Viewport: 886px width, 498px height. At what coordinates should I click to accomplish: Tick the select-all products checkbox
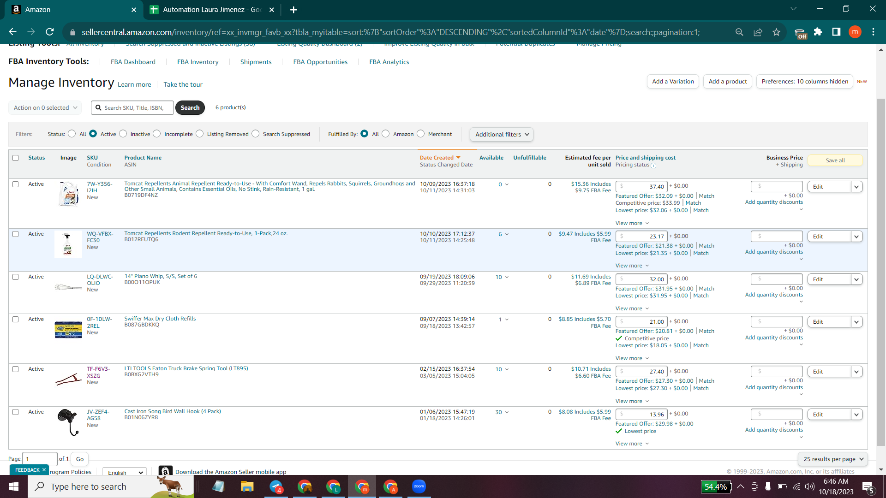[16, 158]
